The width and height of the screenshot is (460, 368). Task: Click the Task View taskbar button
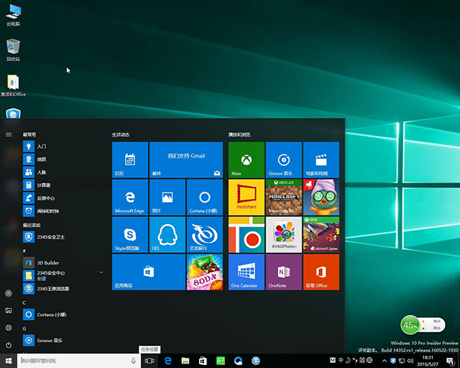[149, 360]
